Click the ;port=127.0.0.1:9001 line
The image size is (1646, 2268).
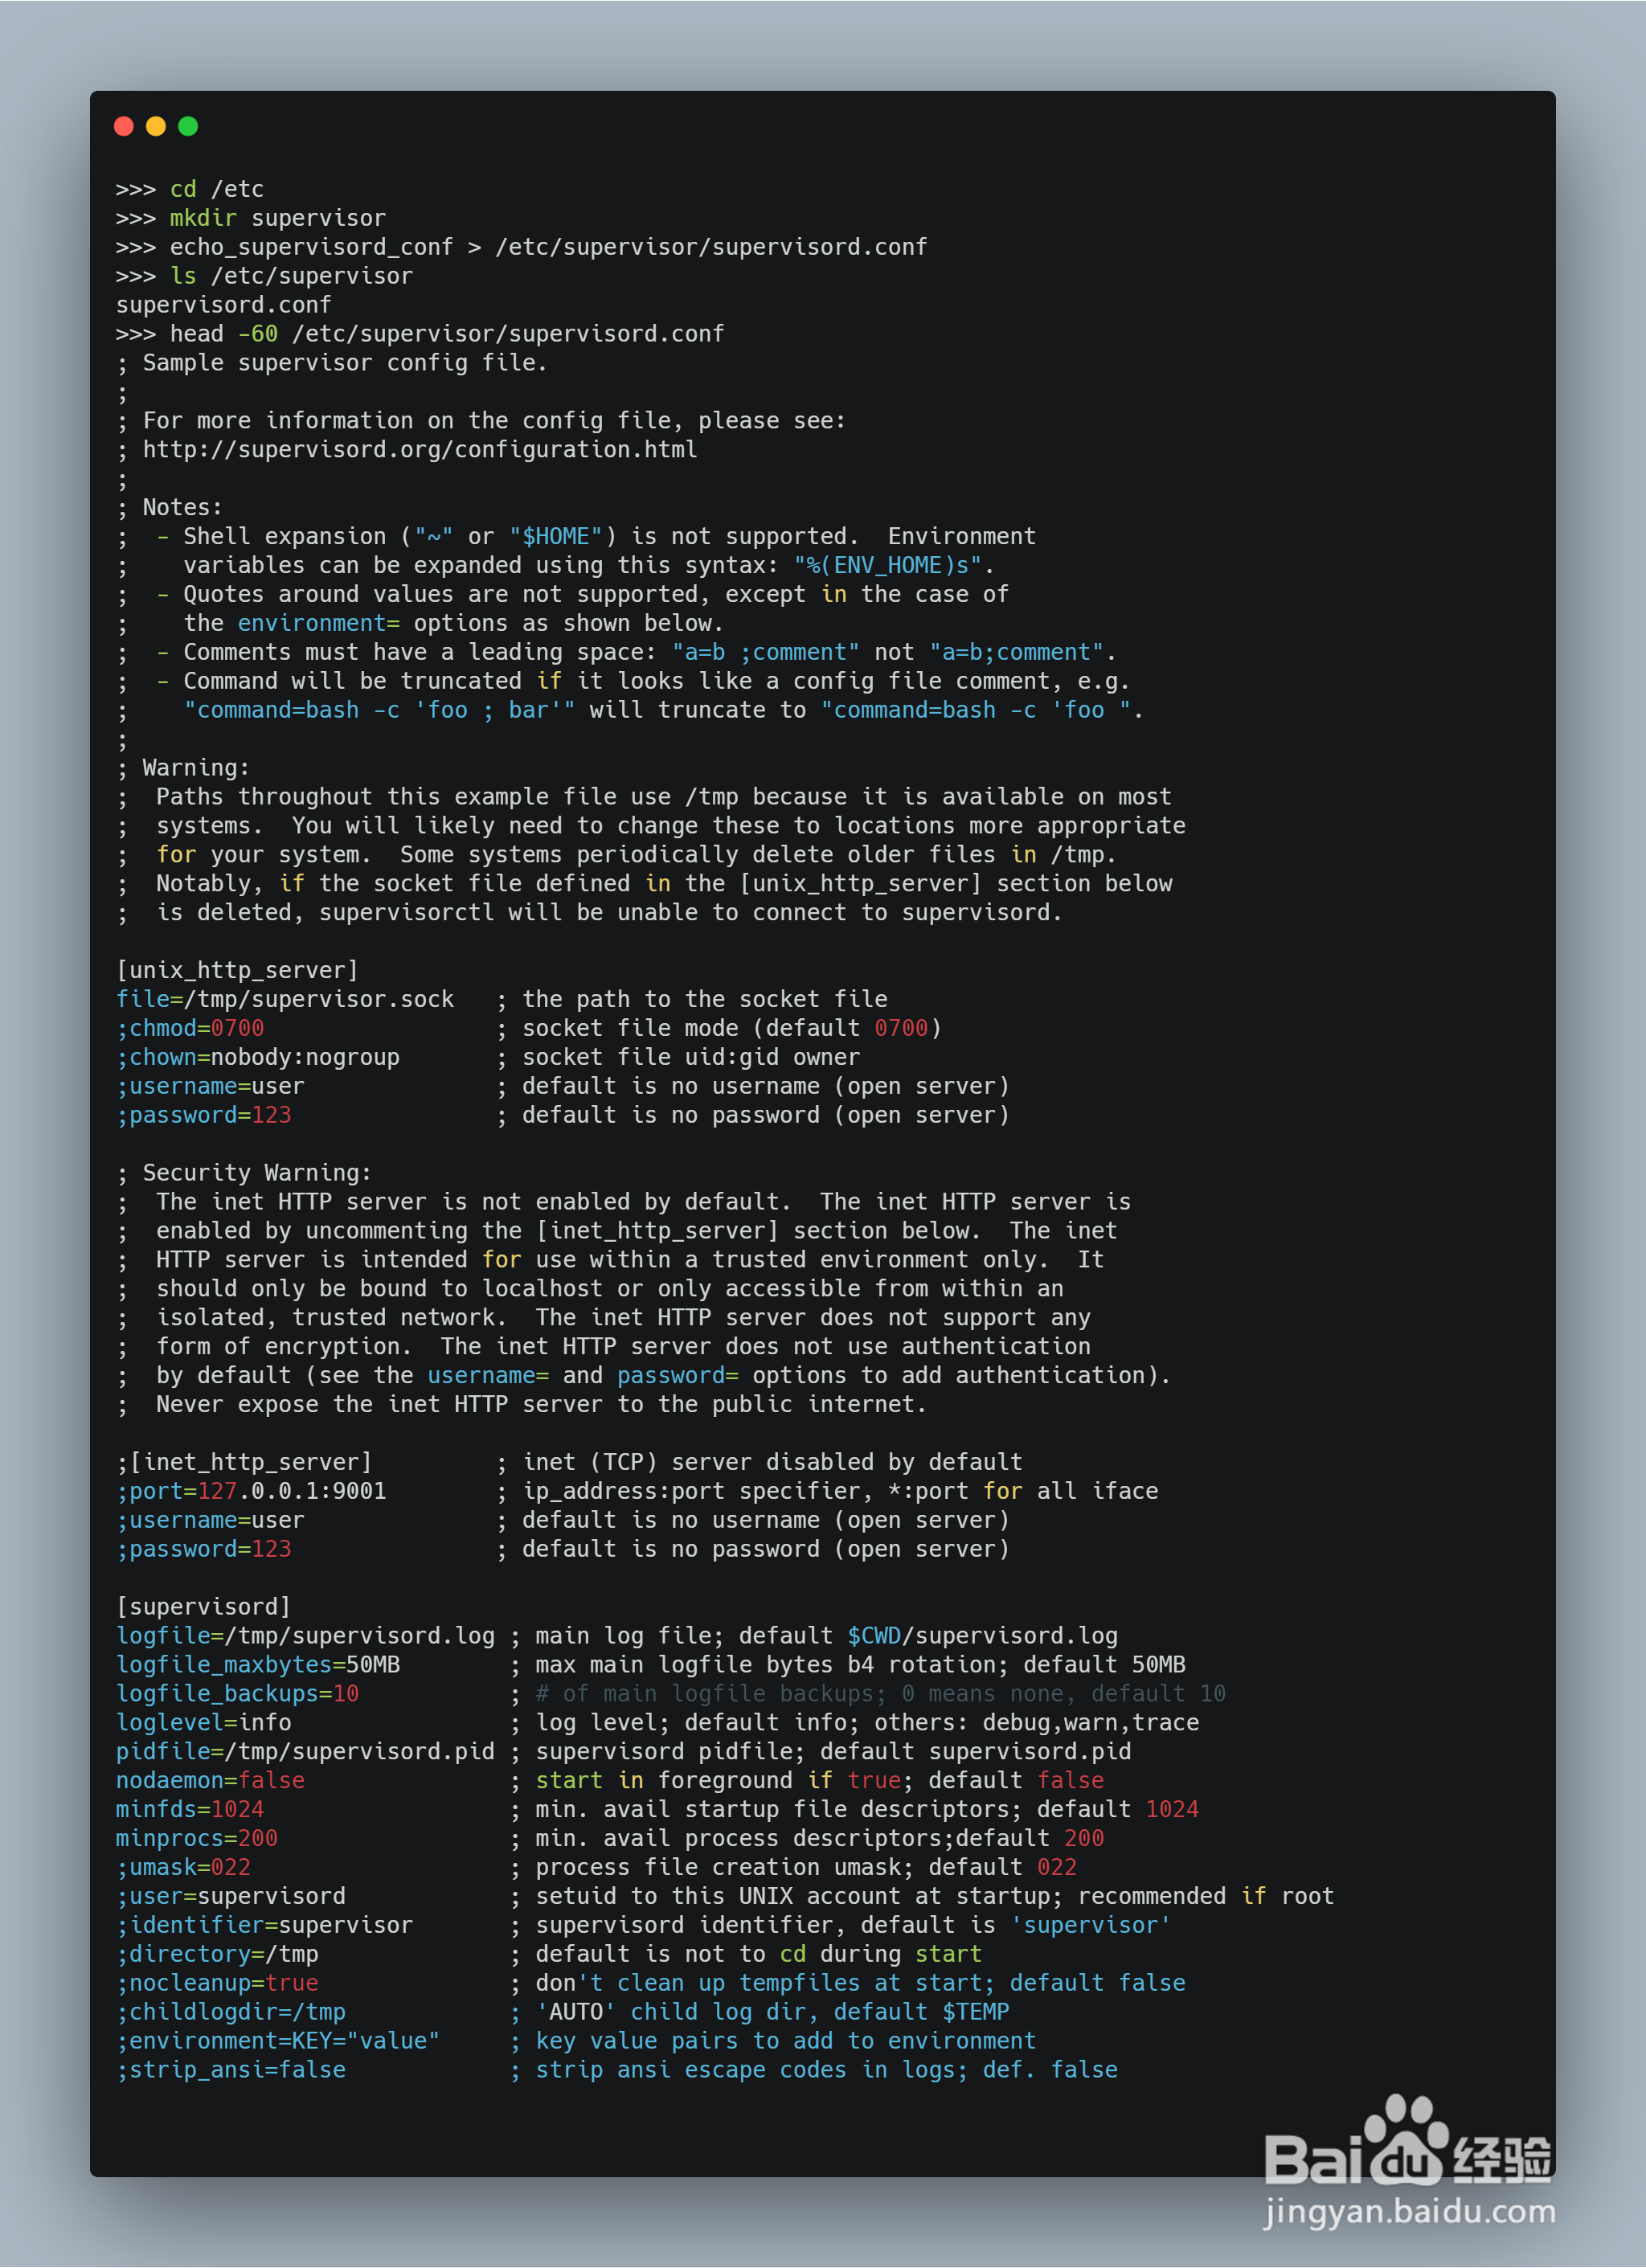pyautogui.click(x=252, y=1491)
